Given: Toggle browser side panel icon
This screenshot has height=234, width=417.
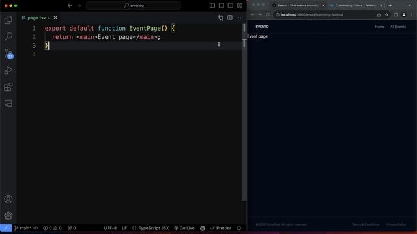Looking at the screenshot, I should (x=396, y=14).
